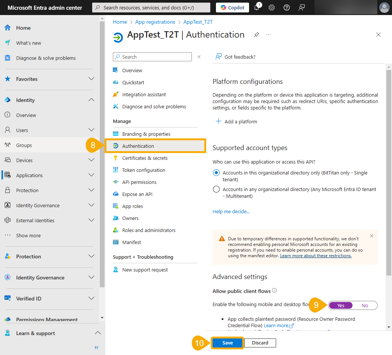
Task: Open the Authentication menu item
Action: point(155,146)
